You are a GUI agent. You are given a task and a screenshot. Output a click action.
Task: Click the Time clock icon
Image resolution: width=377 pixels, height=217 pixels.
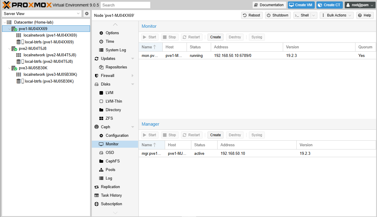coord(101,42)
